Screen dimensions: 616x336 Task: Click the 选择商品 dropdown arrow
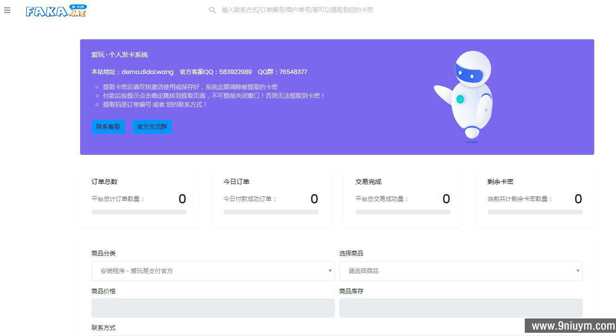pos(578,271)
